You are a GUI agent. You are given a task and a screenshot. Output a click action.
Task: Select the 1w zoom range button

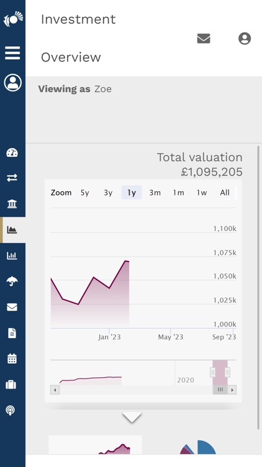coord(202,192)
